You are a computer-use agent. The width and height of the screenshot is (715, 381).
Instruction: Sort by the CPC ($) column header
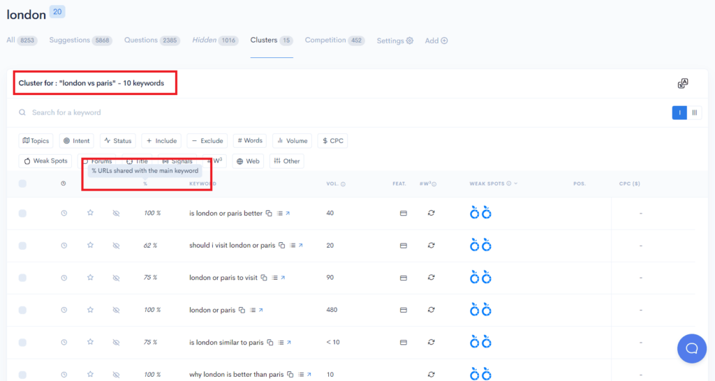click(x=629, y=184)
